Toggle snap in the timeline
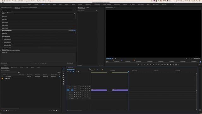Image resolution: width=202 pixels, height=114 pixels. pos(71,72)
